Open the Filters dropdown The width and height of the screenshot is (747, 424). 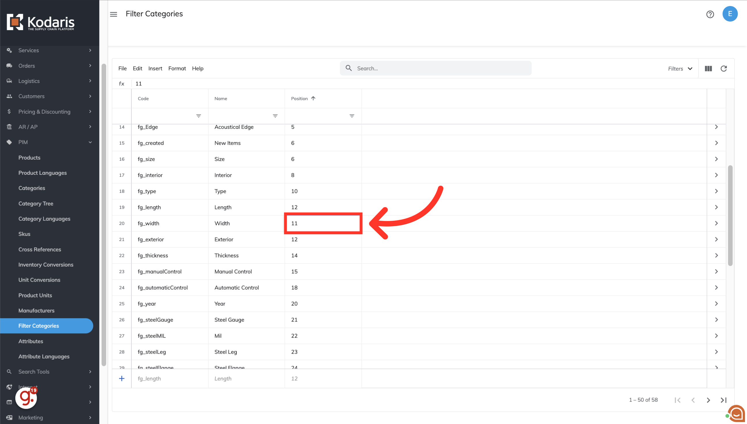click(x=680, y=69)
